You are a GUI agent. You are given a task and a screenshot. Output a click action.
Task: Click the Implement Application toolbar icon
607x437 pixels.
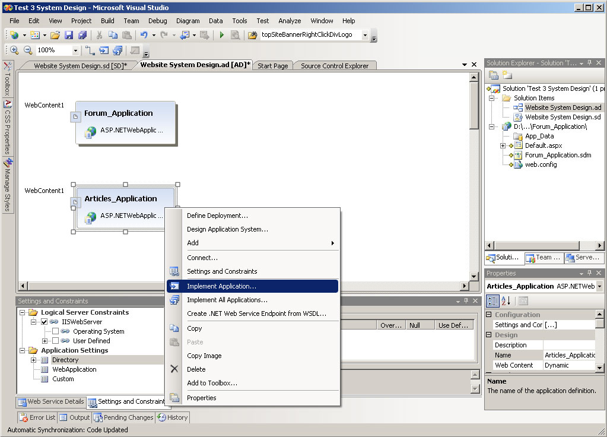104,50
